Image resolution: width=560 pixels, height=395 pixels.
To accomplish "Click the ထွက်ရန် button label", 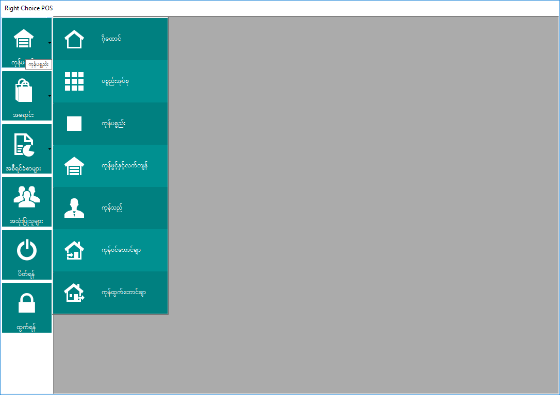I will click(x=26, y=327).
